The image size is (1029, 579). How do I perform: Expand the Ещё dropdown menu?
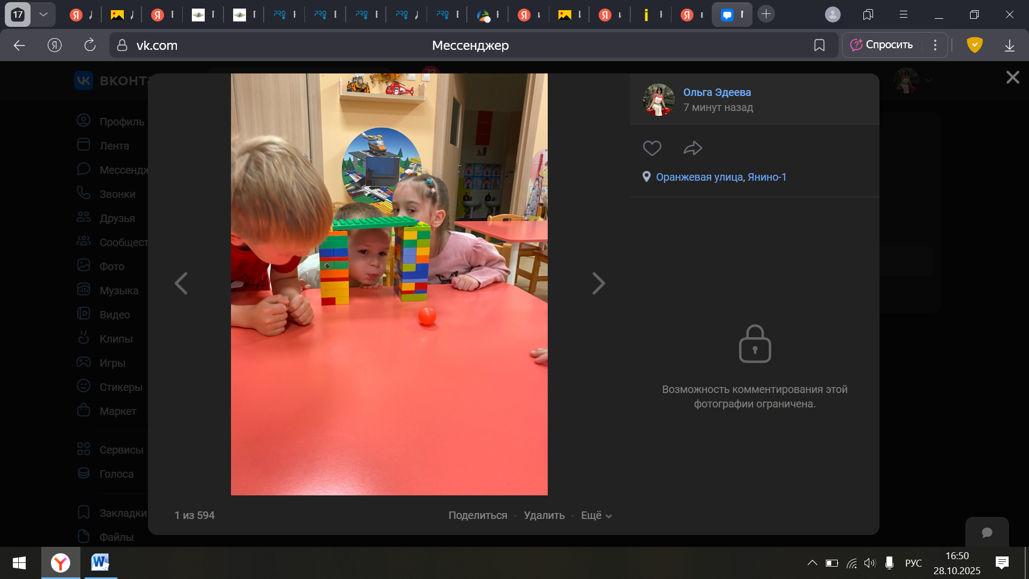pyautogui.click(x=596, y=515)
